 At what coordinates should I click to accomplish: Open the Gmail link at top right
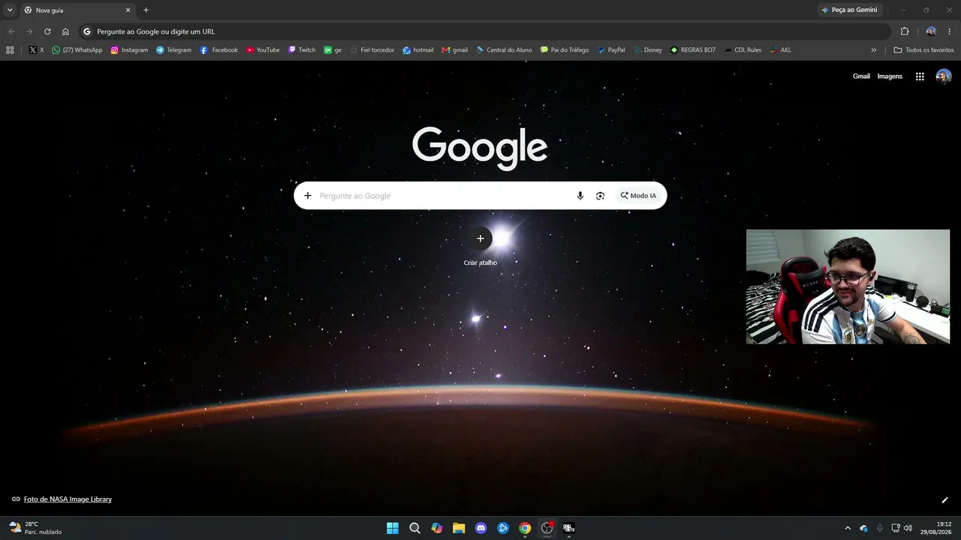pos(861,76)
